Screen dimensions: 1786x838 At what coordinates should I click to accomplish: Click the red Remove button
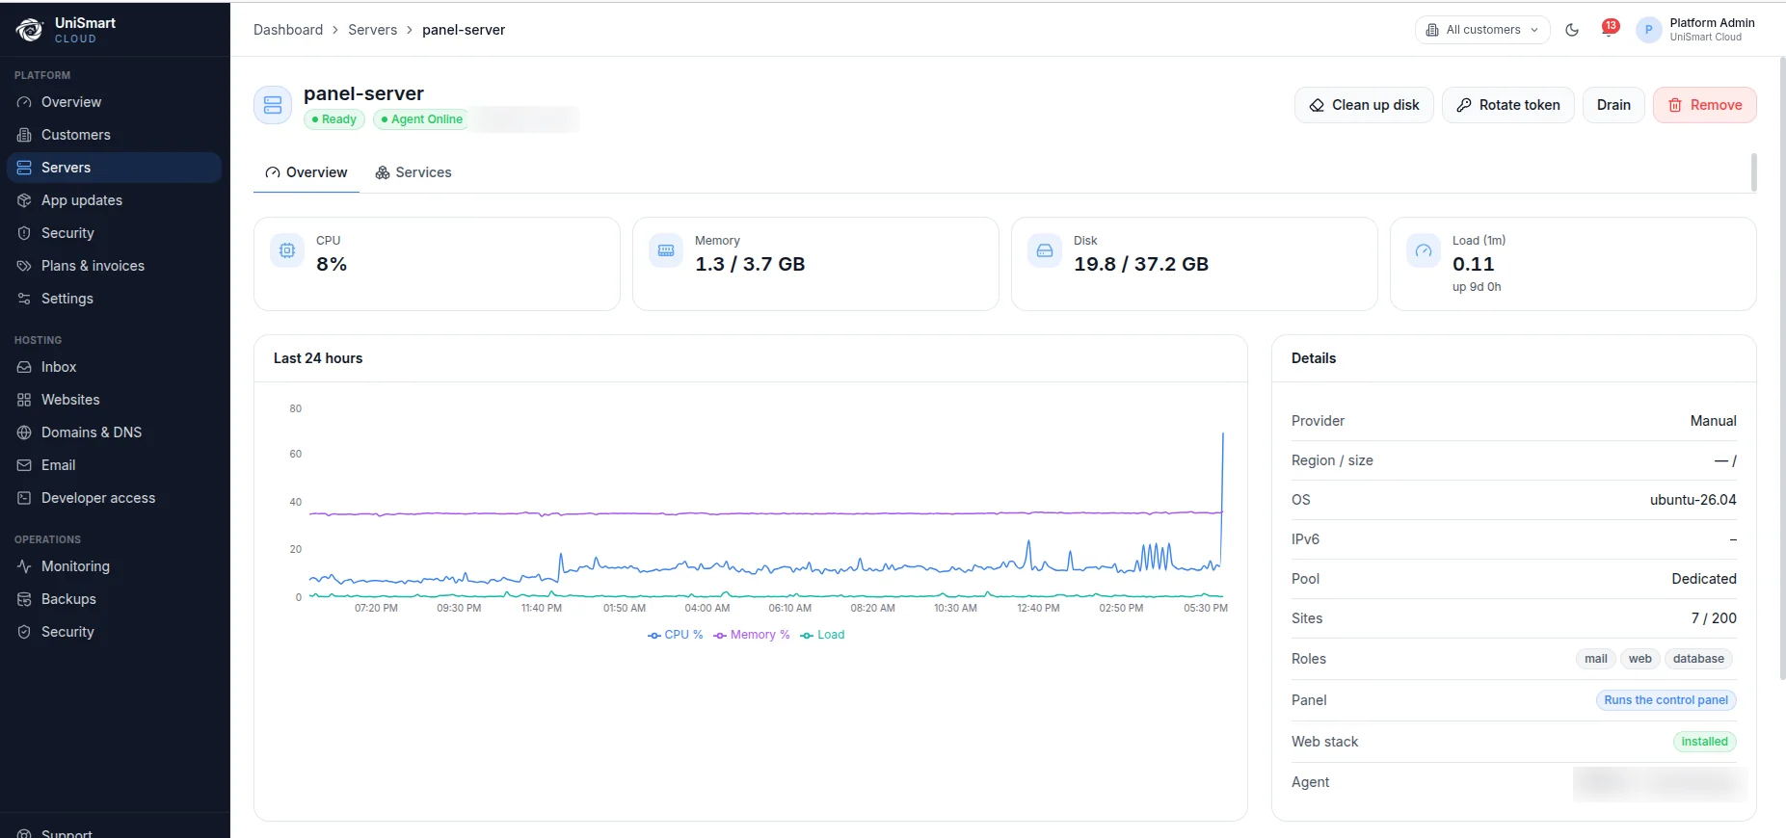pyautogui.click(x=1704, y=105)
